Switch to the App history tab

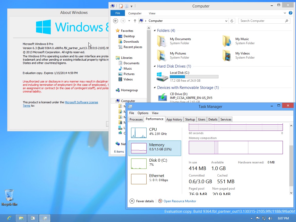pyautogui.click(x=174, y=119)
